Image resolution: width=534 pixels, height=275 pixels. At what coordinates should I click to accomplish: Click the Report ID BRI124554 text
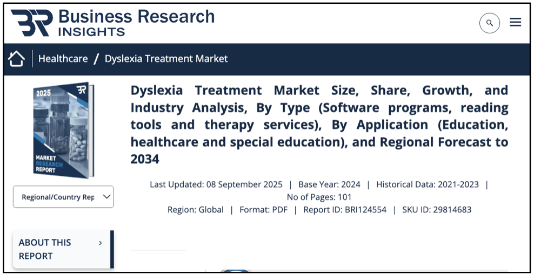[x=345, y=210]
